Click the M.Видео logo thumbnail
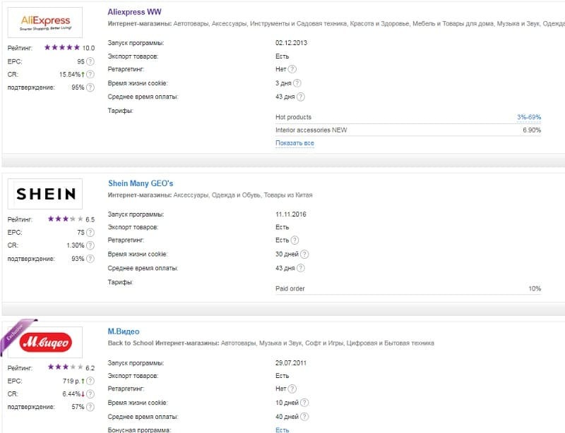Image resolution: width=565 pixels, height=433 pixels. 44,342
